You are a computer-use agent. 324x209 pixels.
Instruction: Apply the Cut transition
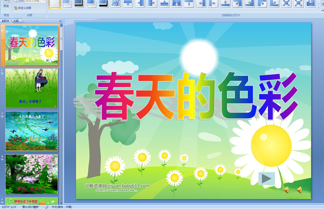[x=92, y=4]
